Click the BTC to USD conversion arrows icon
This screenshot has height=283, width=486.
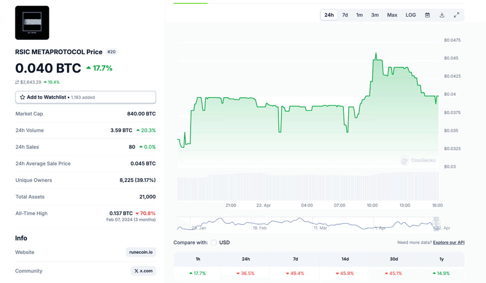coord(17,82)
